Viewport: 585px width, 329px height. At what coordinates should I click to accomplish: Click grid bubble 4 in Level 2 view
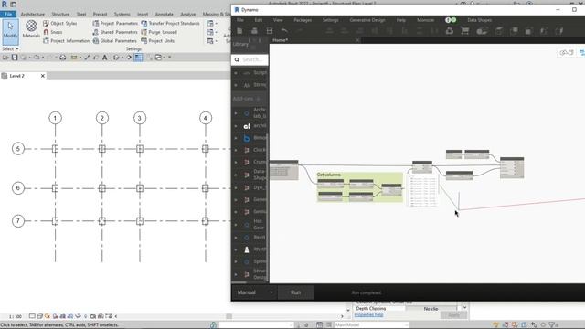[x=205, y=118]
